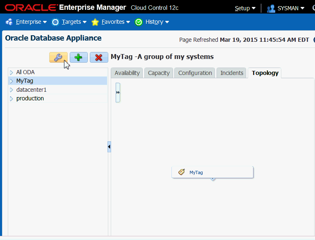
Task: Click the History green check icon
Action: pos(139,22)
